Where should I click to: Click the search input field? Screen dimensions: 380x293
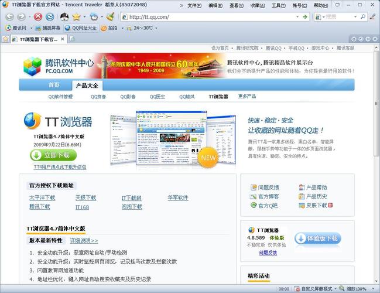pos(339,17)
